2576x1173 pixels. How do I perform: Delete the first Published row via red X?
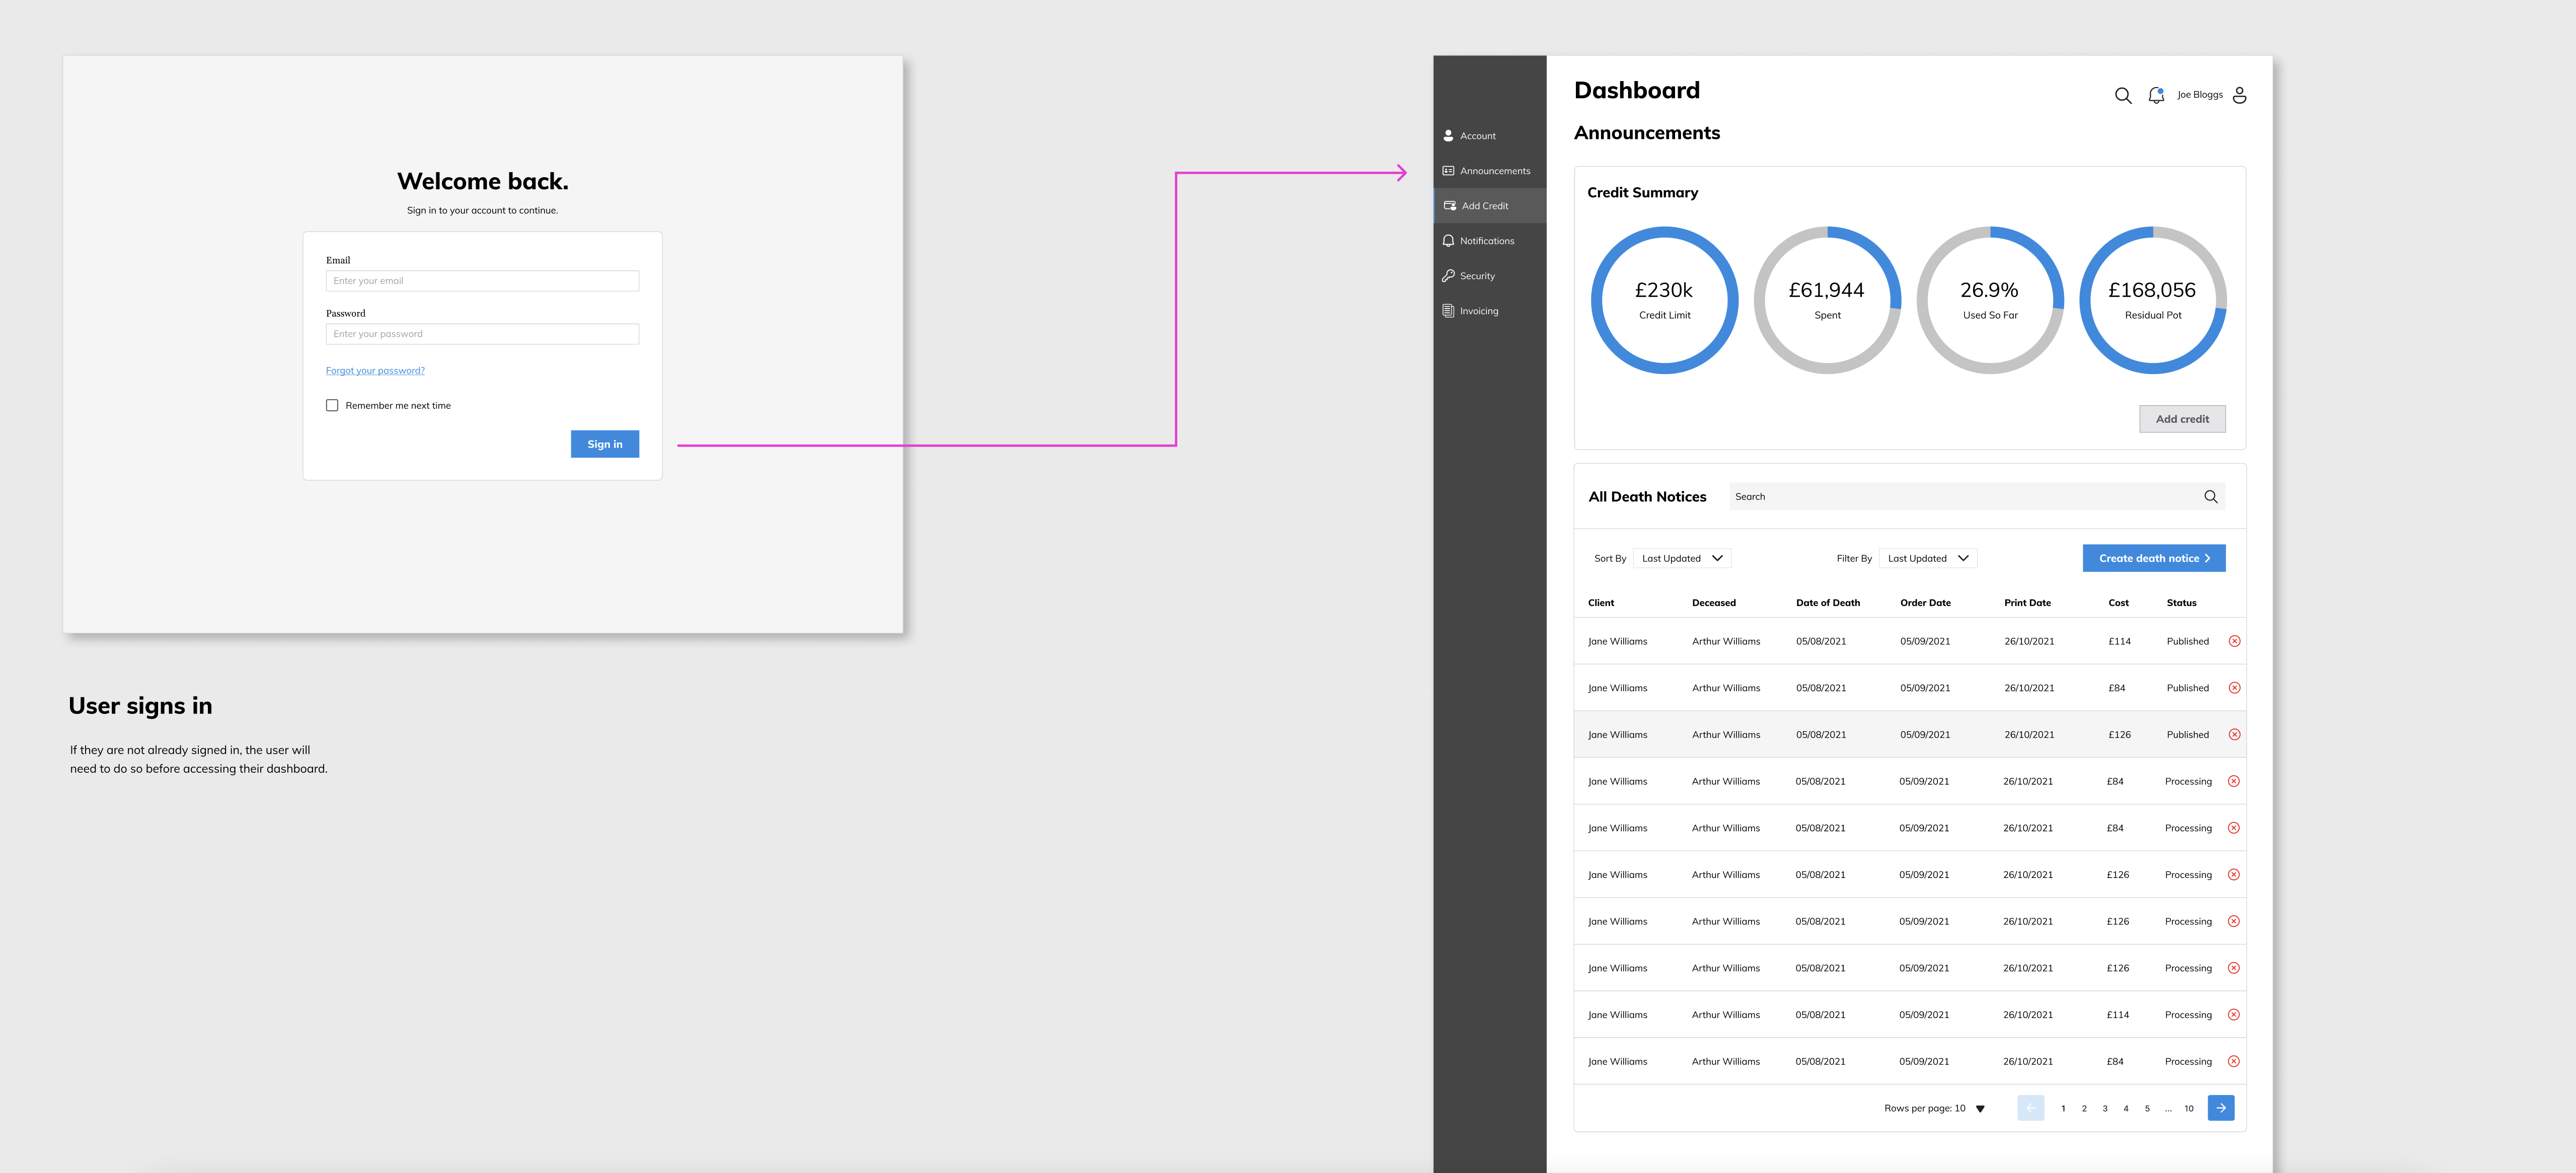[x=2234, y=641]
